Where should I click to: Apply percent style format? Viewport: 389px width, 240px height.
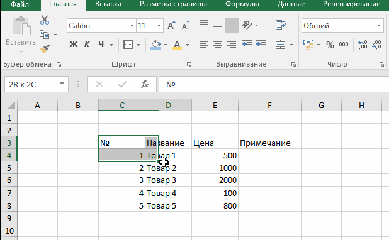pos(330,45)
